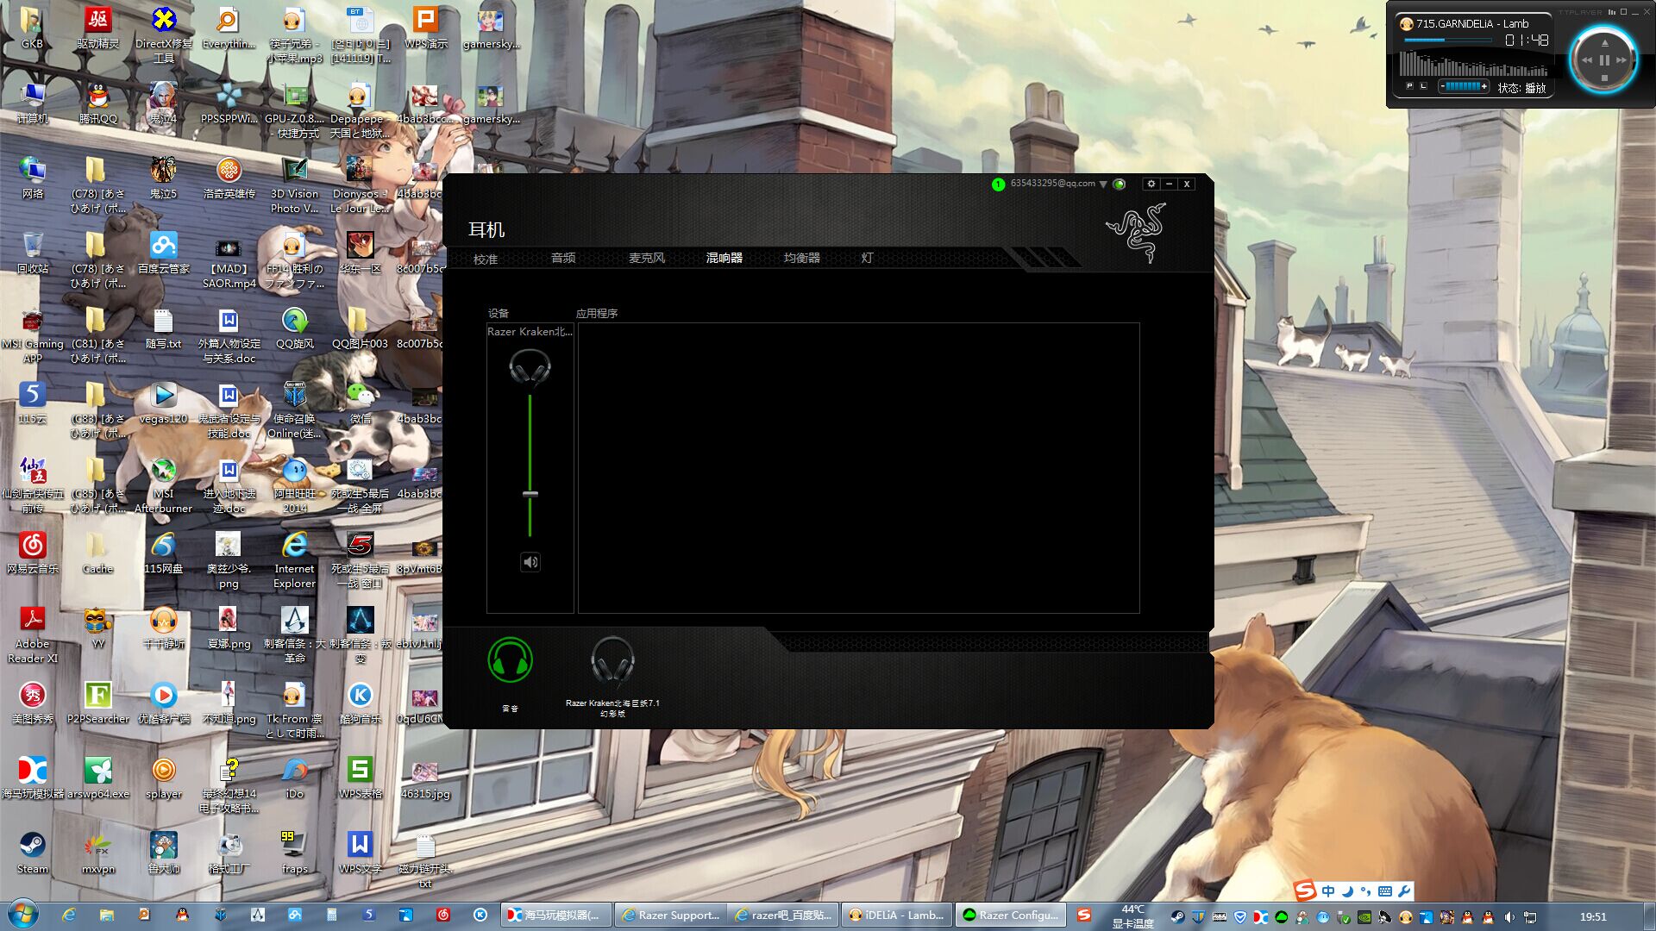Select the green 雷音 headset device icon
1656x931 pixels.
pyautogui.click(x=510, y=660)
